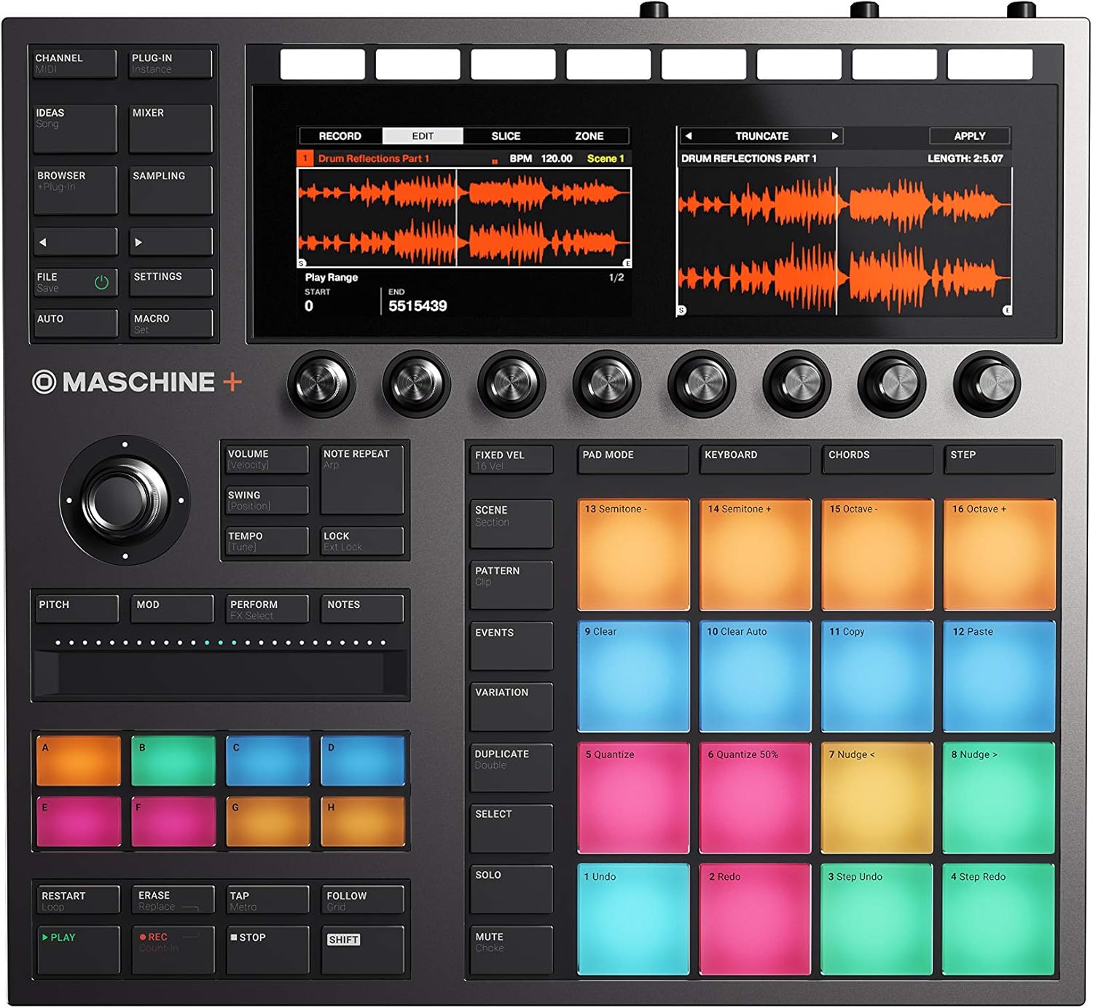Go back using the left arrow button
1093x1008 pixels.
[75, 241]
